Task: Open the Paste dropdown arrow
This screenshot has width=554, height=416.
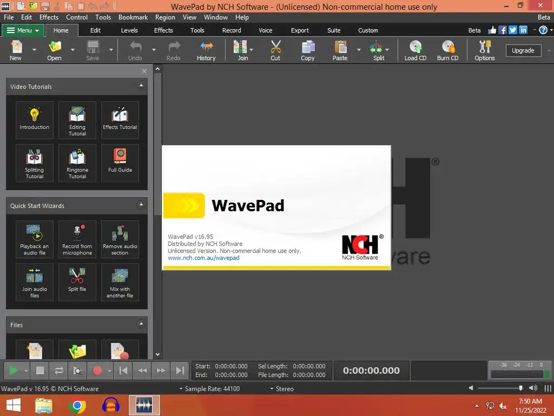Action: pos(359,50)
